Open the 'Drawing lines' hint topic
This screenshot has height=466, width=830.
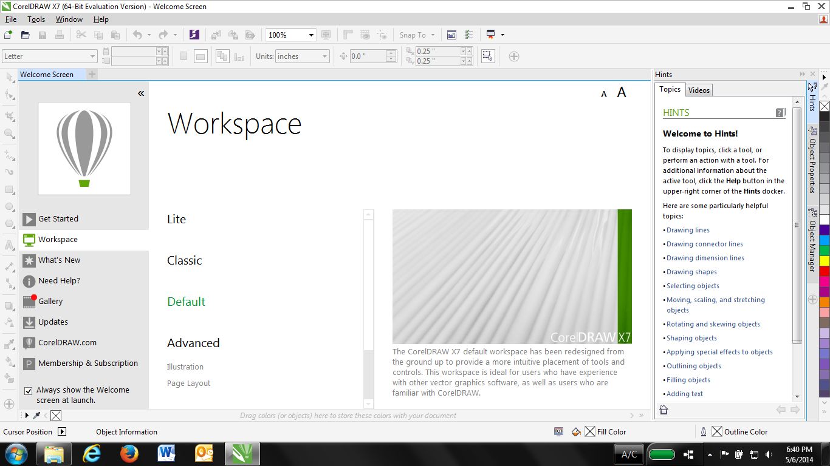[688, 230]
